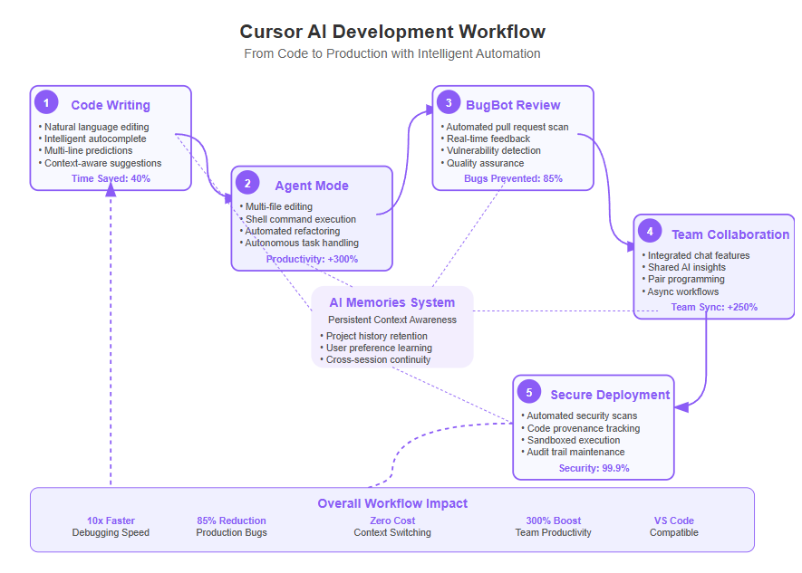Click the 10x Faster stat
The height and width of the screenshot is (573, 802).
click(111, 520)
